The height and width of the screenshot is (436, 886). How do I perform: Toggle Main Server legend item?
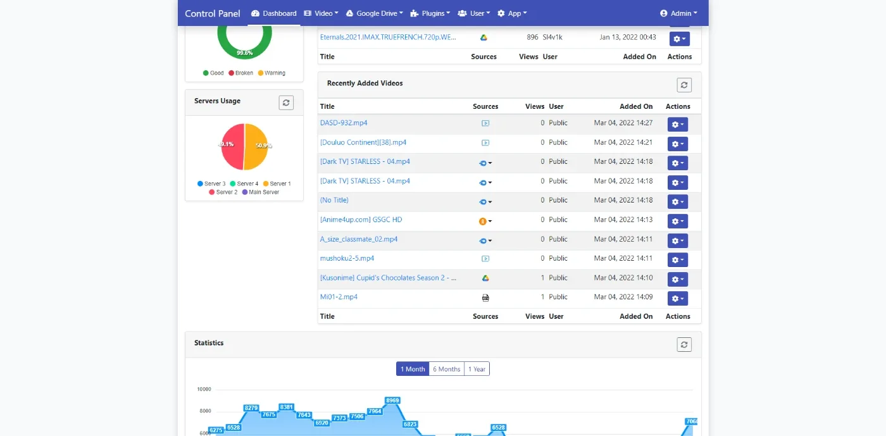[x=260, y=192]
